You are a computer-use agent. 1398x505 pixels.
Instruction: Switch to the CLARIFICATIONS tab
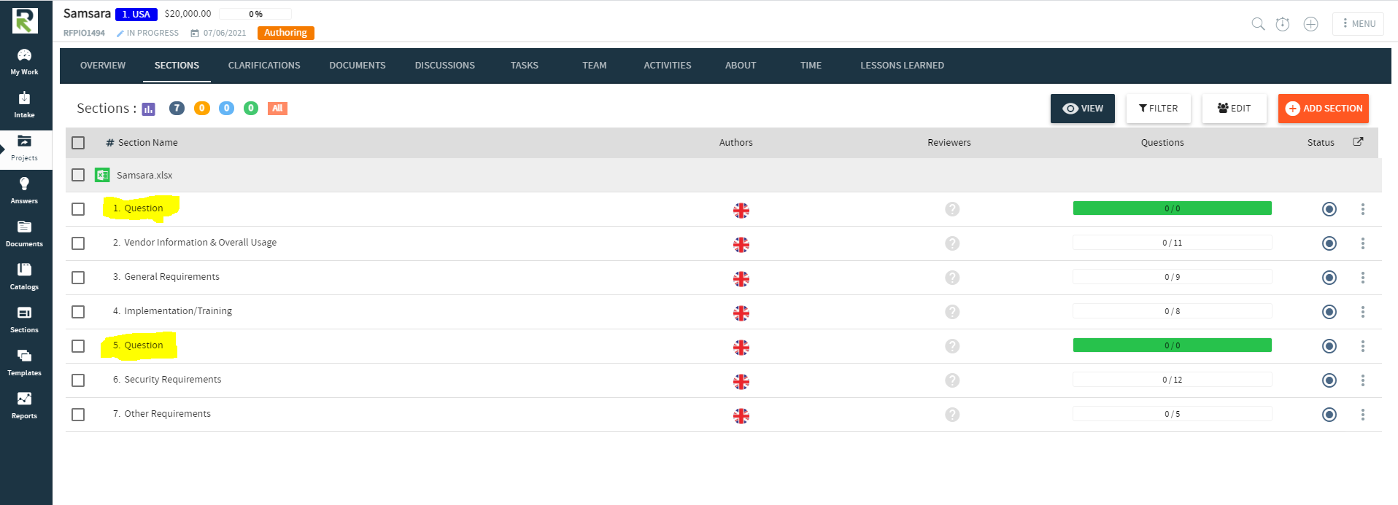tap(264, 66)
